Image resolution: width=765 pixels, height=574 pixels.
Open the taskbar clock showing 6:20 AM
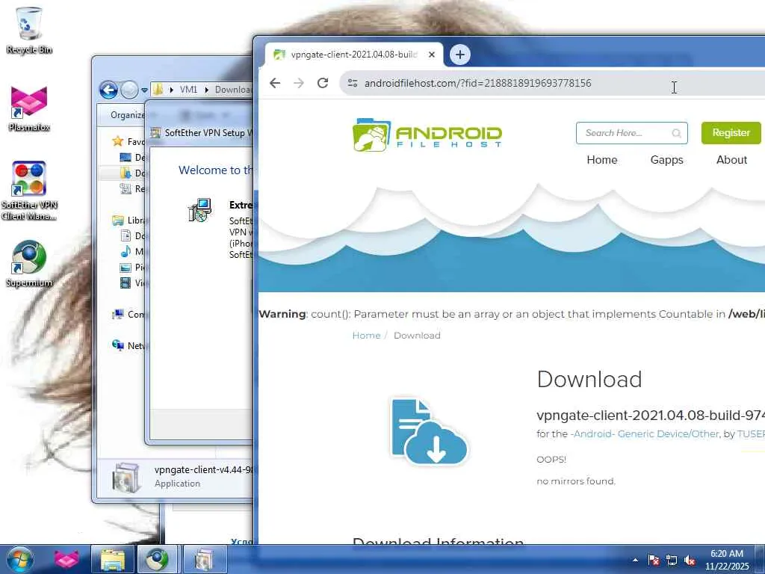coord(727,560)
